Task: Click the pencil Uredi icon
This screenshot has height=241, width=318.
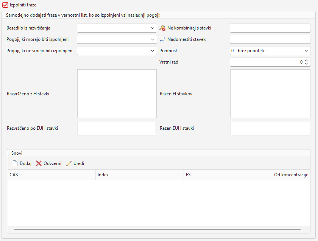Action: tap(69, 163)
